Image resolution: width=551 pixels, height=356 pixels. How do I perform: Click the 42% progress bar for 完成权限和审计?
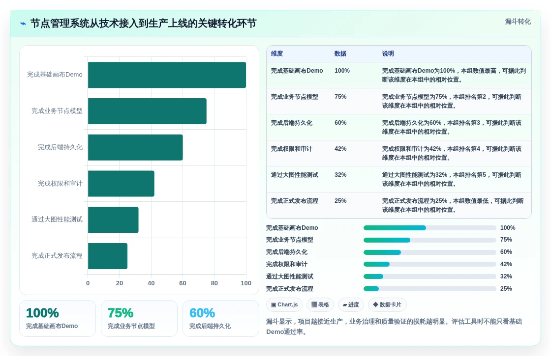click(430, 265)
